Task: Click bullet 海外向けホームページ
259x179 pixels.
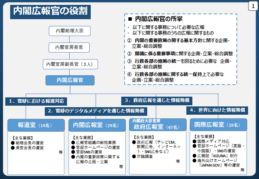Action: [x=215, y=161]
